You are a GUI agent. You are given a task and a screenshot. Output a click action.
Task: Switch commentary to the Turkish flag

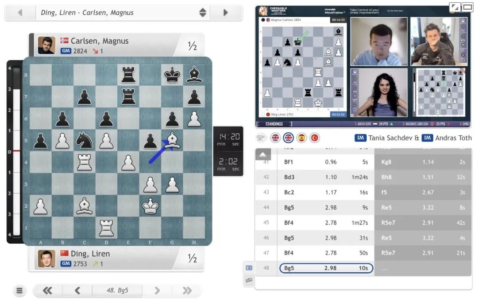pyautogui.click(x=315, y=138)
